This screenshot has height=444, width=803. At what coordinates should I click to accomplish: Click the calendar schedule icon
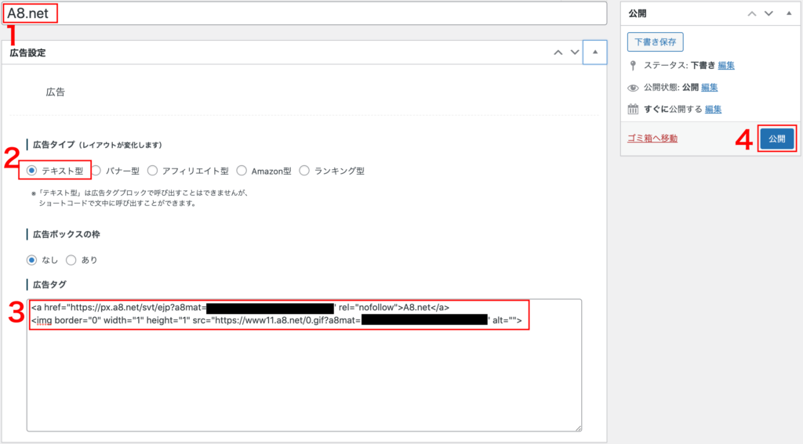click(633, 109)
